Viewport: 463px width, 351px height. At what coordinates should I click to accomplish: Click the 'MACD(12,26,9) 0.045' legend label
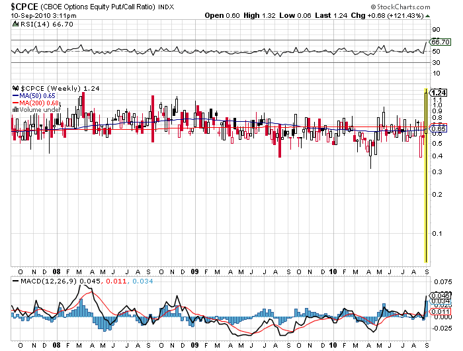click(x=60, y=281)
